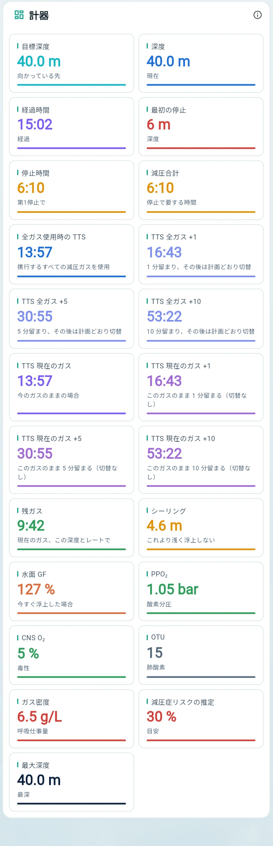Click the 現在のガス、この深度とレートで description
This screenshot has height=846, width=273.
coord(64,540)
